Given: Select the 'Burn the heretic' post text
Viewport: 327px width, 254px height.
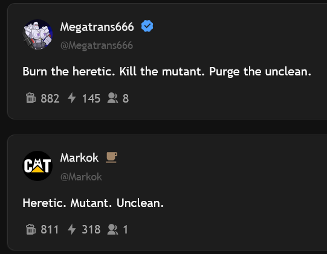Looking at the screenshot, I should tap(167, 72).
